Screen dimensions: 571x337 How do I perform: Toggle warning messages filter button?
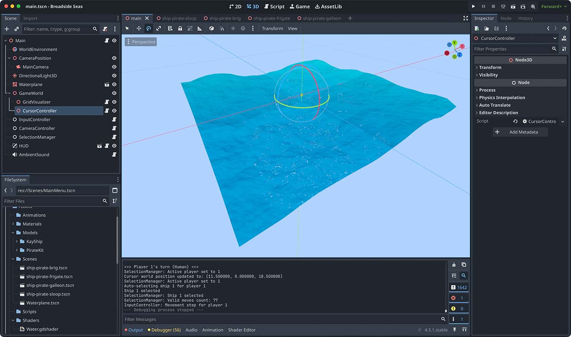pos(458,309)
